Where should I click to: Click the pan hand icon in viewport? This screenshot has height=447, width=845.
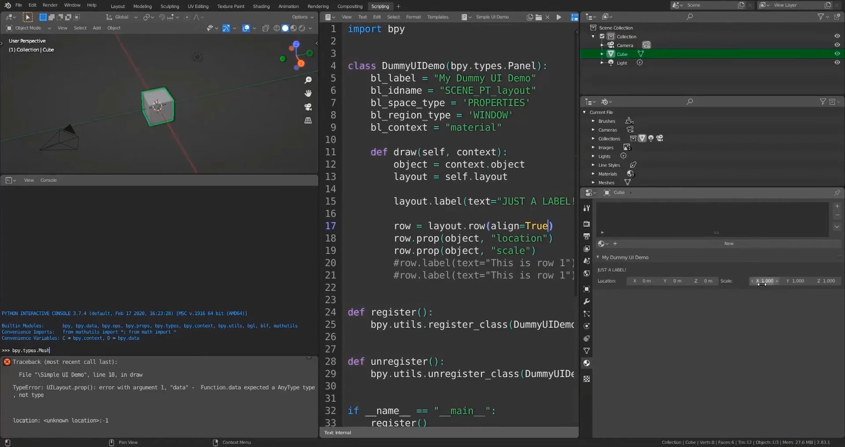pyautogui.click(x=308, y=93)
